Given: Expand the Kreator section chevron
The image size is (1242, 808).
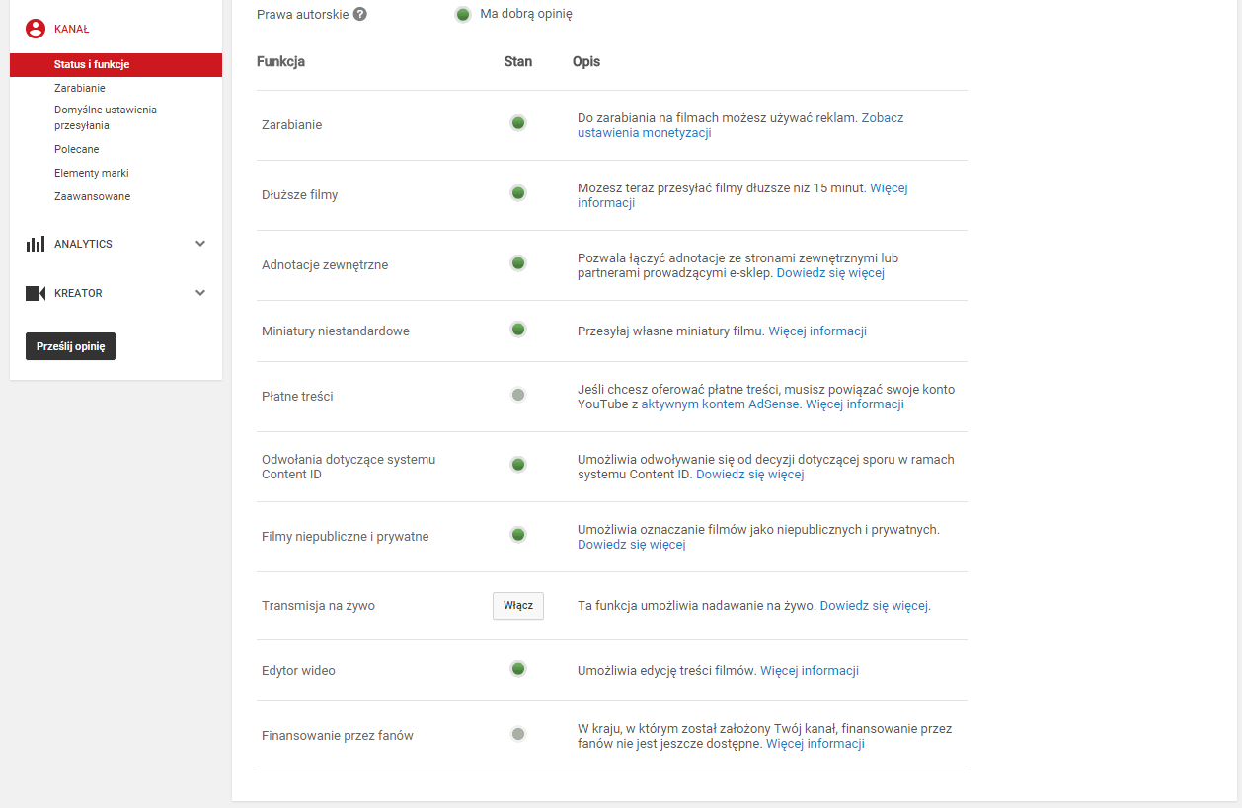Looking at the screenshot, I should [200, 293].
